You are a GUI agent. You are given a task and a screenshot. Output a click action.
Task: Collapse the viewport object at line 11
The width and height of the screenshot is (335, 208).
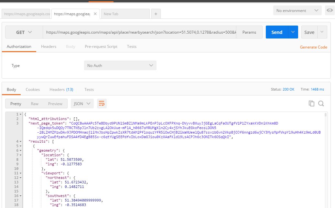pos(20,173)
